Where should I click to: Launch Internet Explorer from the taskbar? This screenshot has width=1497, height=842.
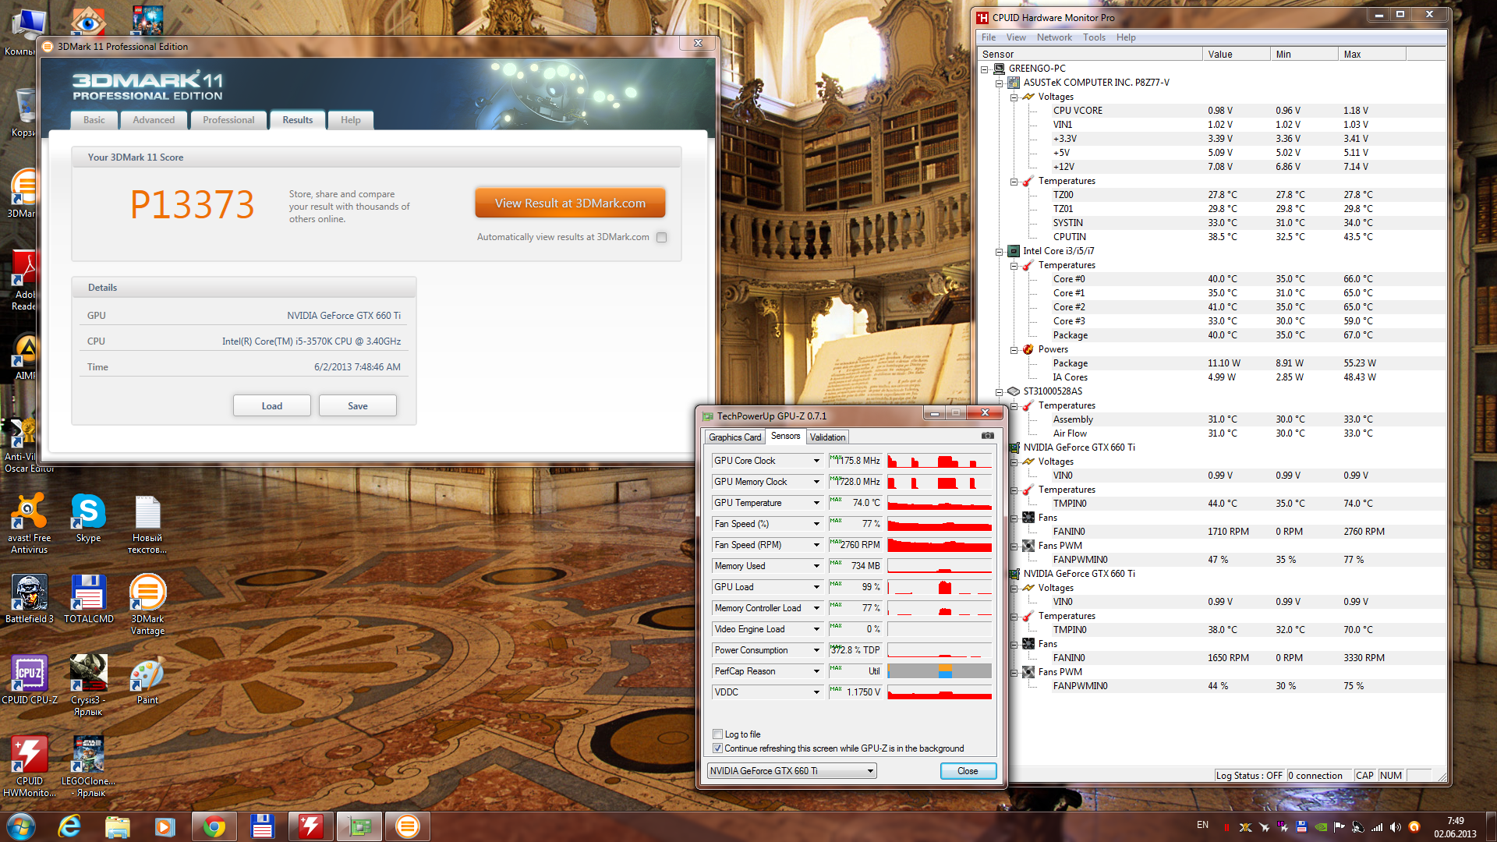(x=70, y=826)
